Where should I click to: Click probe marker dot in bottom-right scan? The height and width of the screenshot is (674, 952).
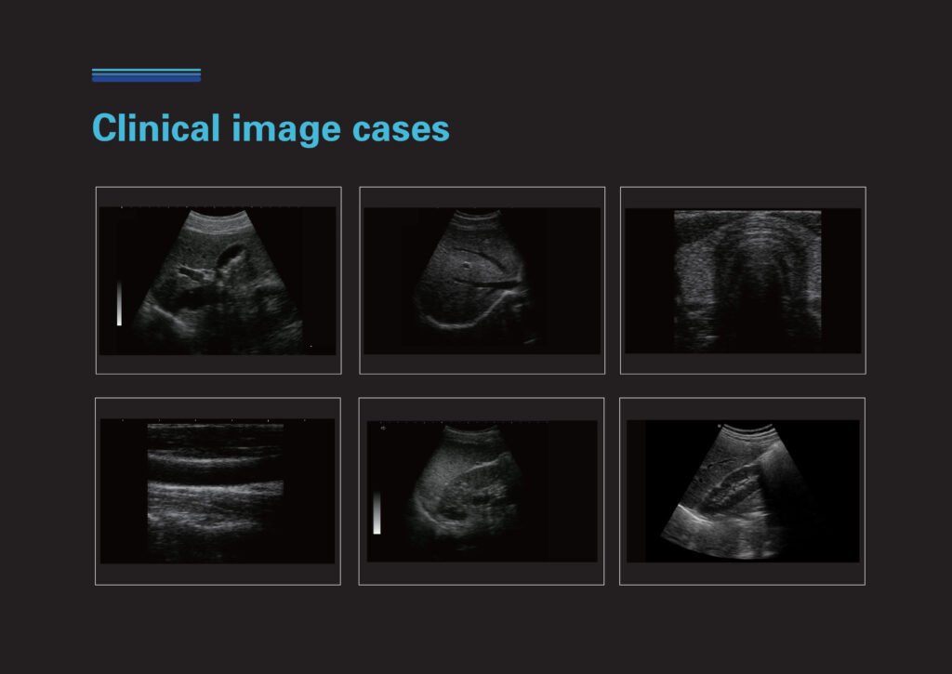[x=720, y=427]
